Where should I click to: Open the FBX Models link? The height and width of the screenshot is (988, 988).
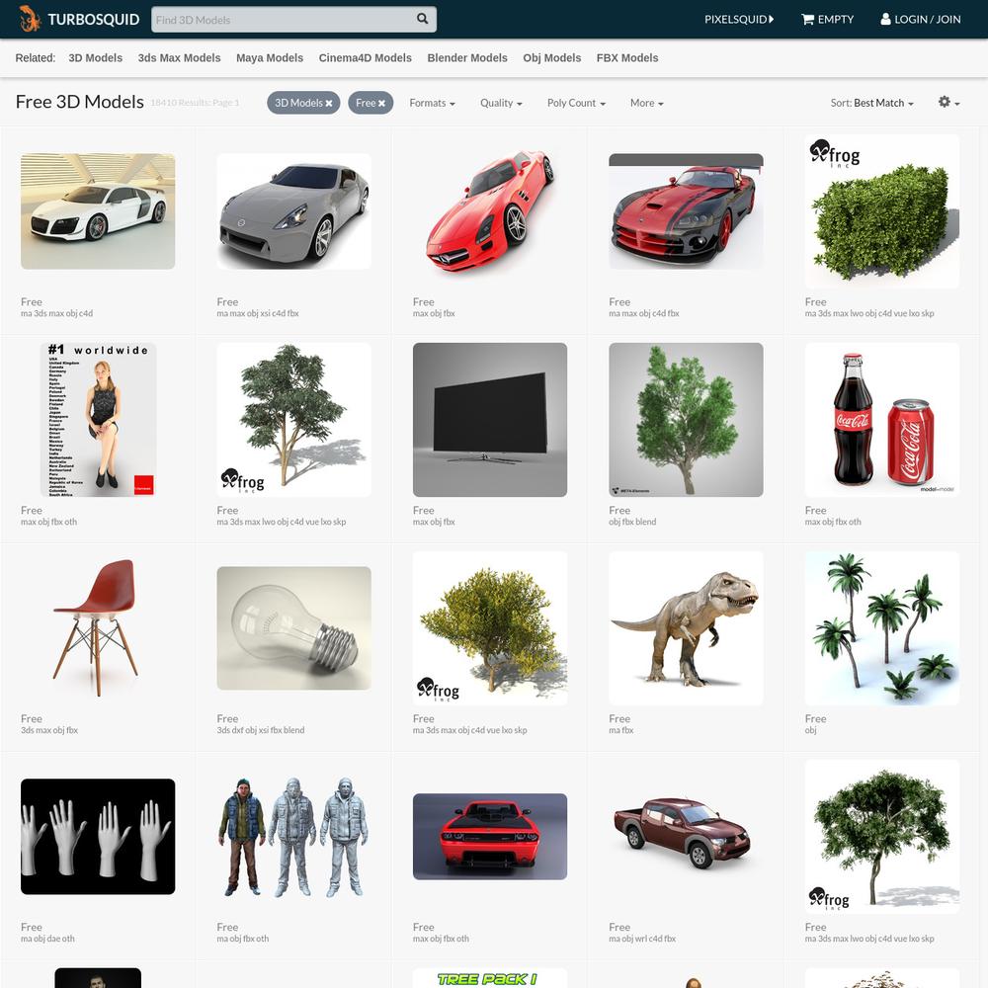(627, 58)
